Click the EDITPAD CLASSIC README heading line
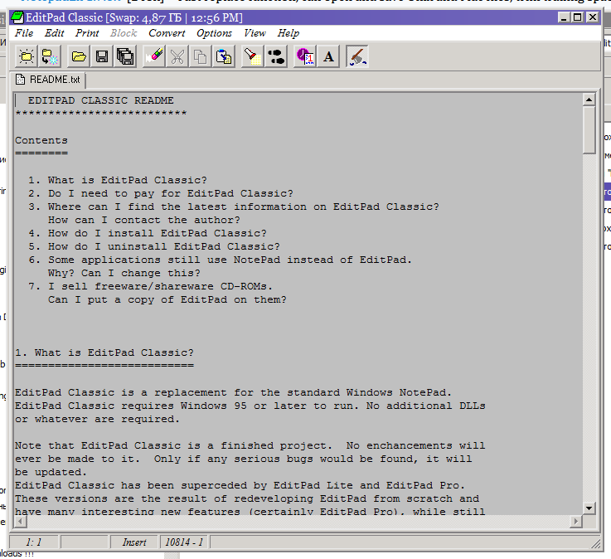Image resolution: width=611 pixels, height=559 pixels. click(100, 100)
